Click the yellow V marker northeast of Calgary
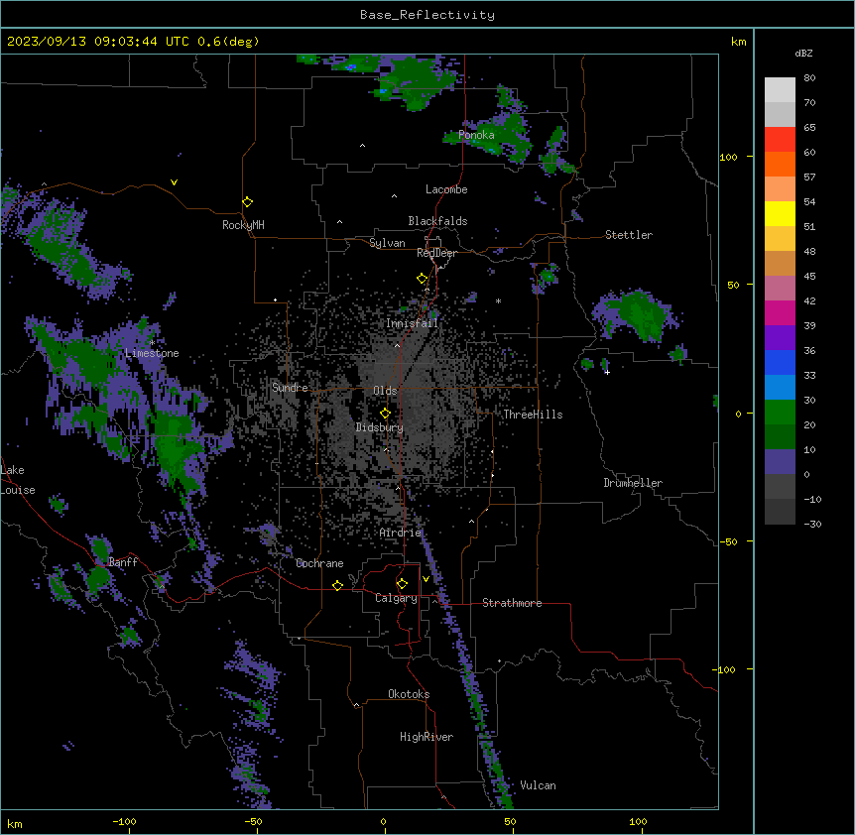The image size is (855, 835). [426, 579]
